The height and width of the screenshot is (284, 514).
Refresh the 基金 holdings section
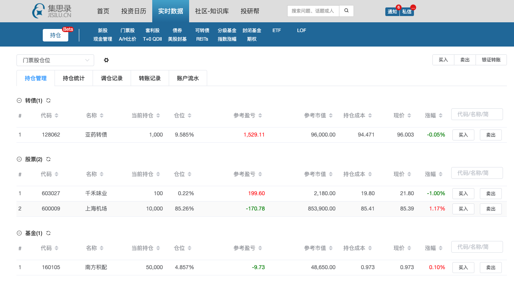click(49, 233)
